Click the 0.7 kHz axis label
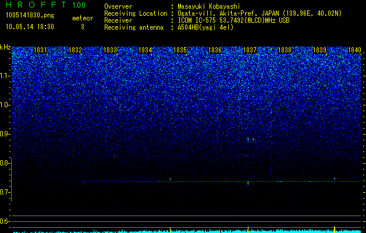This screenshot has height=233, width=366. 5,192
